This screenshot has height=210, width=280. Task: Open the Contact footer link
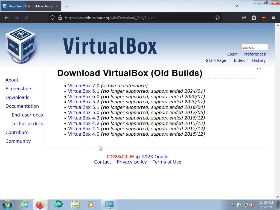pyautogui.click(x=103, y=162)
